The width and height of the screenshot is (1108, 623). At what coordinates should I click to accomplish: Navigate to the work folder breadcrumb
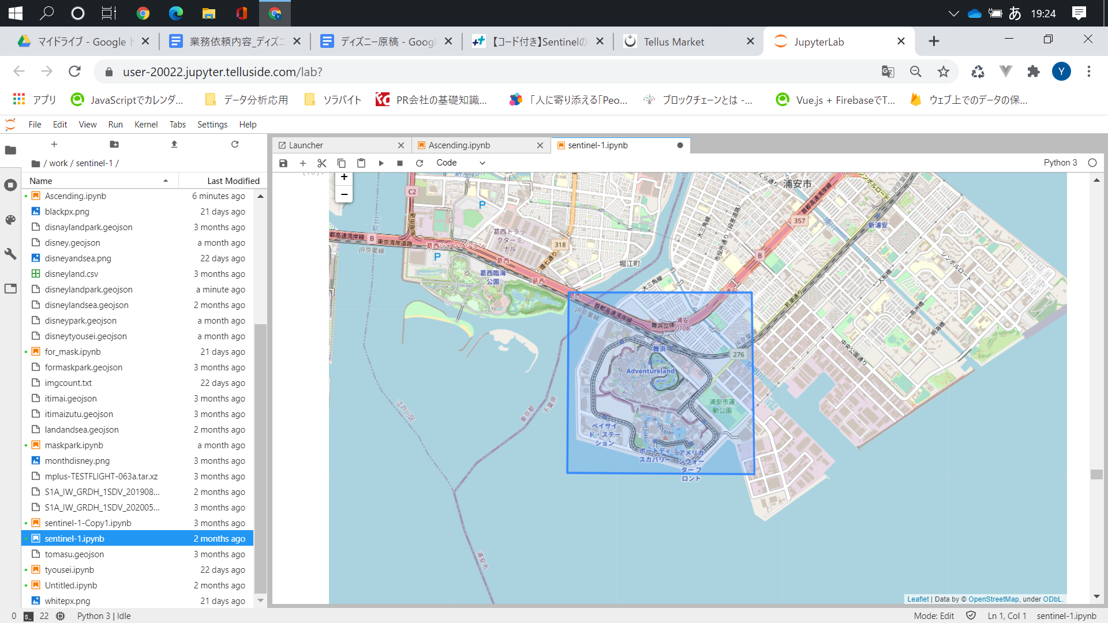58,163
